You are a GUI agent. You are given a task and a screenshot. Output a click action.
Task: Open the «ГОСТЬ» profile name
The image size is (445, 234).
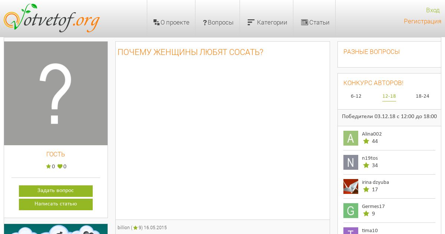[56, 154]
